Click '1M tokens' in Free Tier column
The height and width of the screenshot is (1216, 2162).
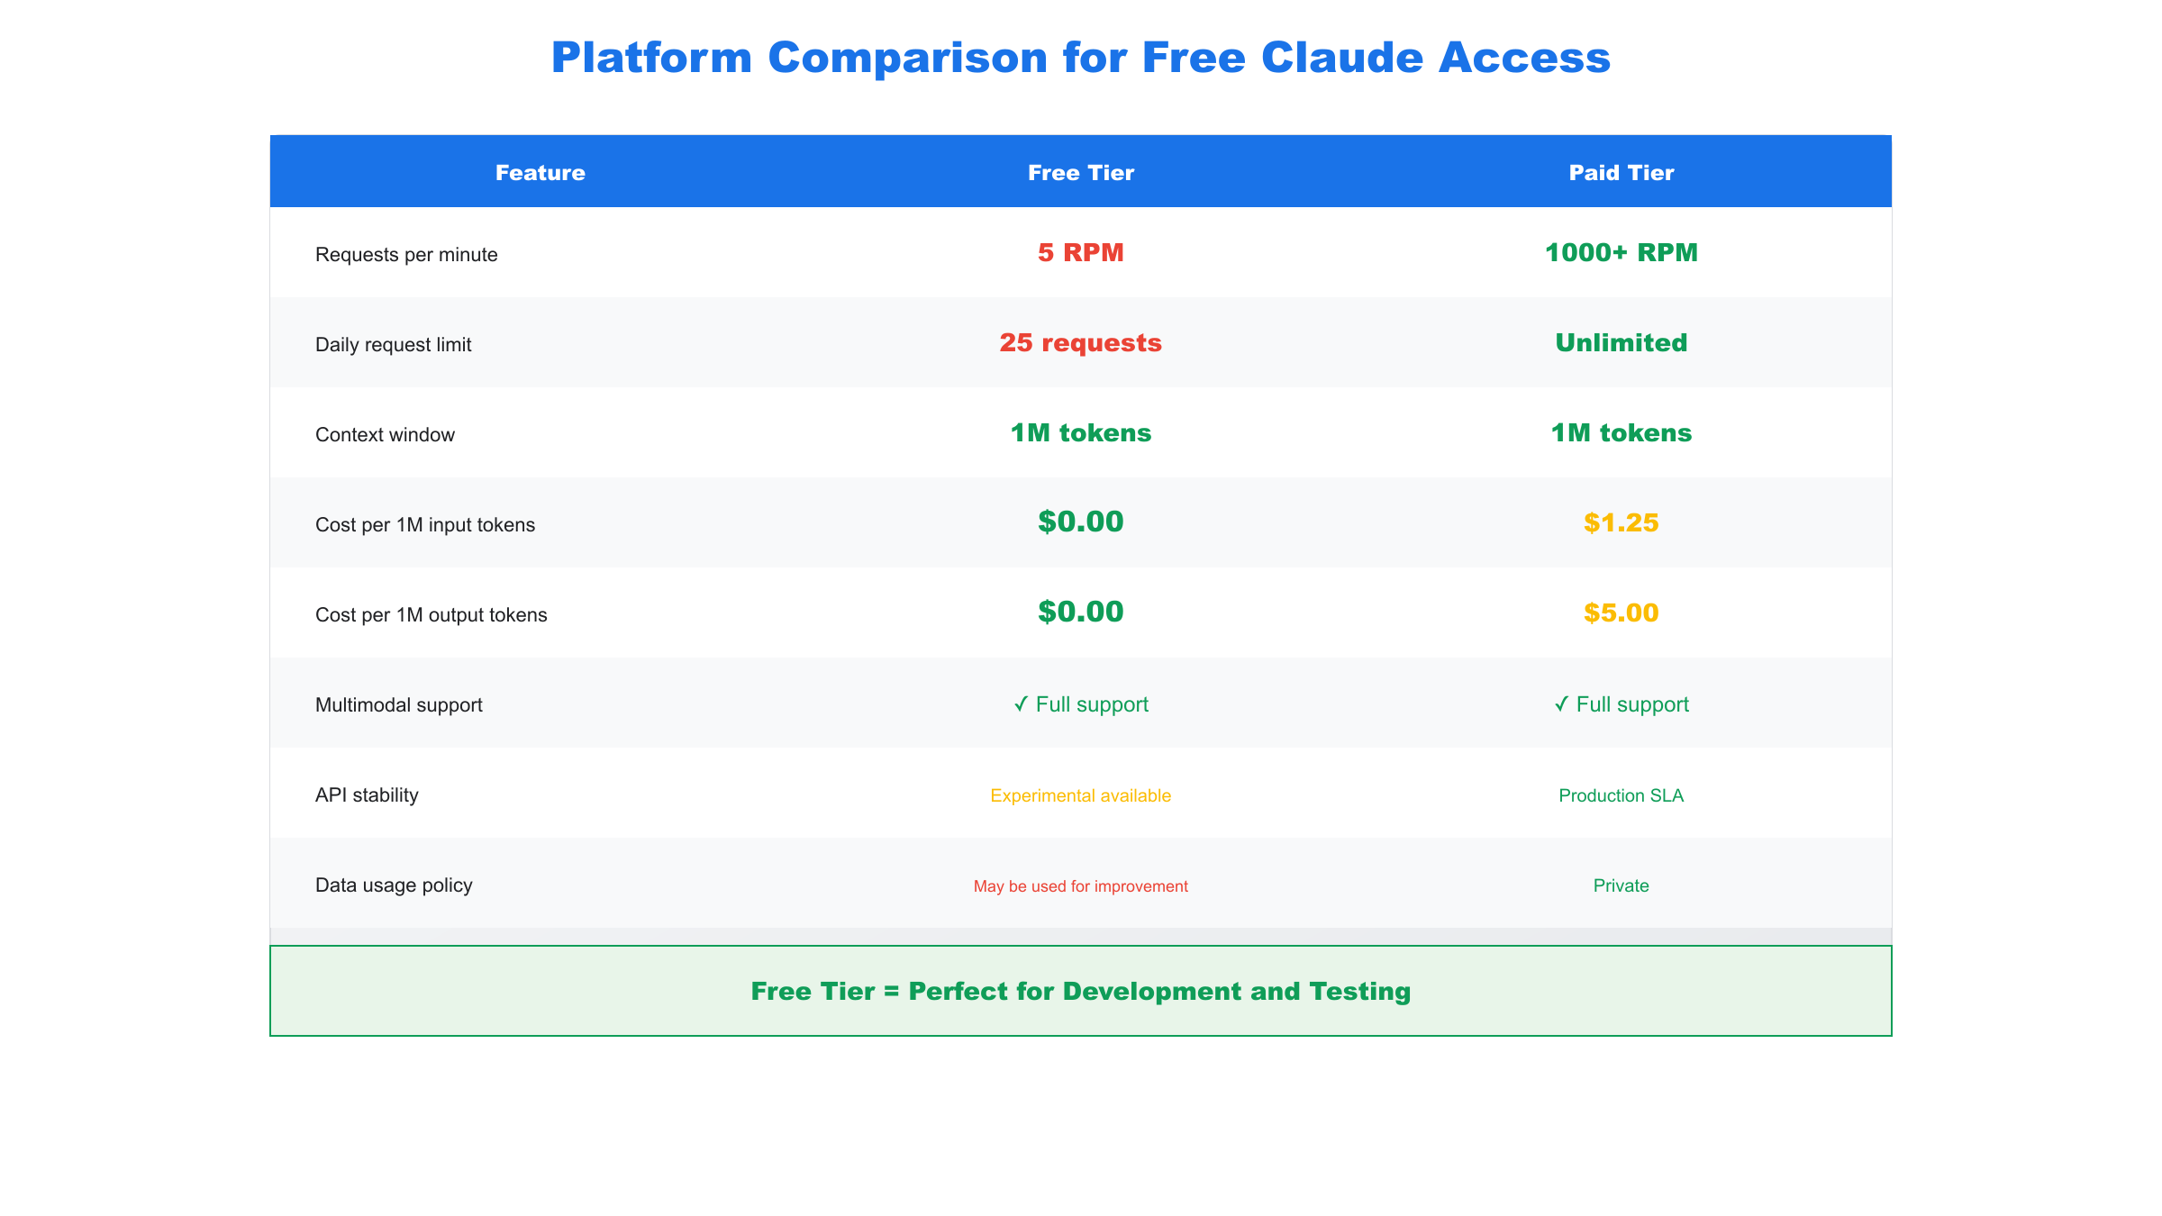coord(1081,432)
